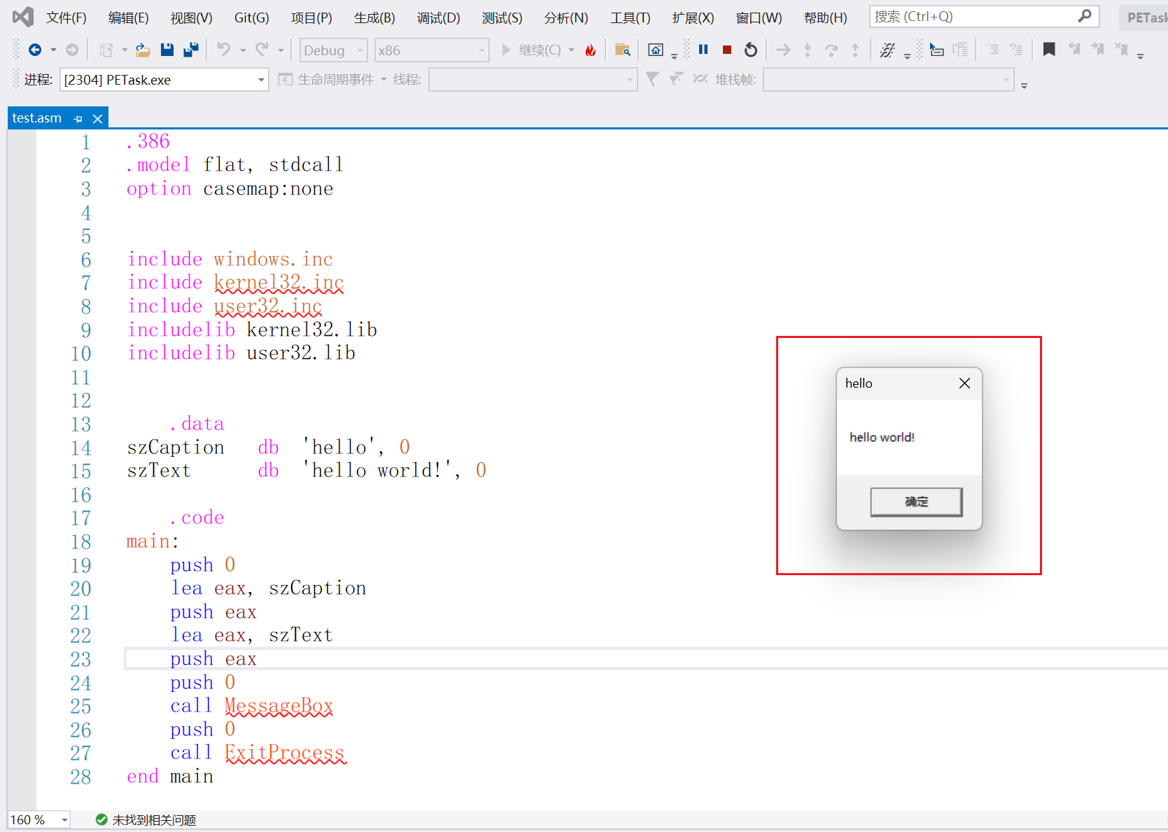Stop debugging with the red square icon
Screen dimensions: 1168x832
tap(727, 50)
